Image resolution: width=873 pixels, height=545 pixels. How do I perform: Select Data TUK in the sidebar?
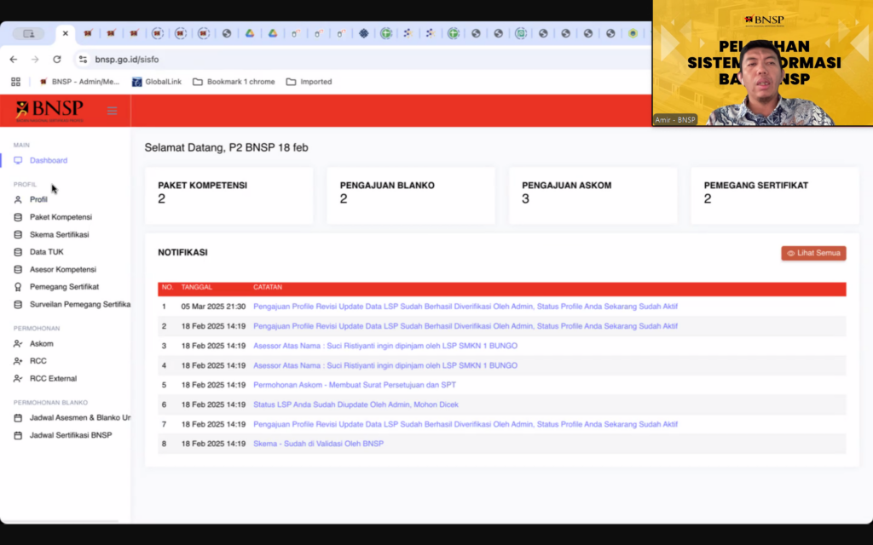coord(46,252)
